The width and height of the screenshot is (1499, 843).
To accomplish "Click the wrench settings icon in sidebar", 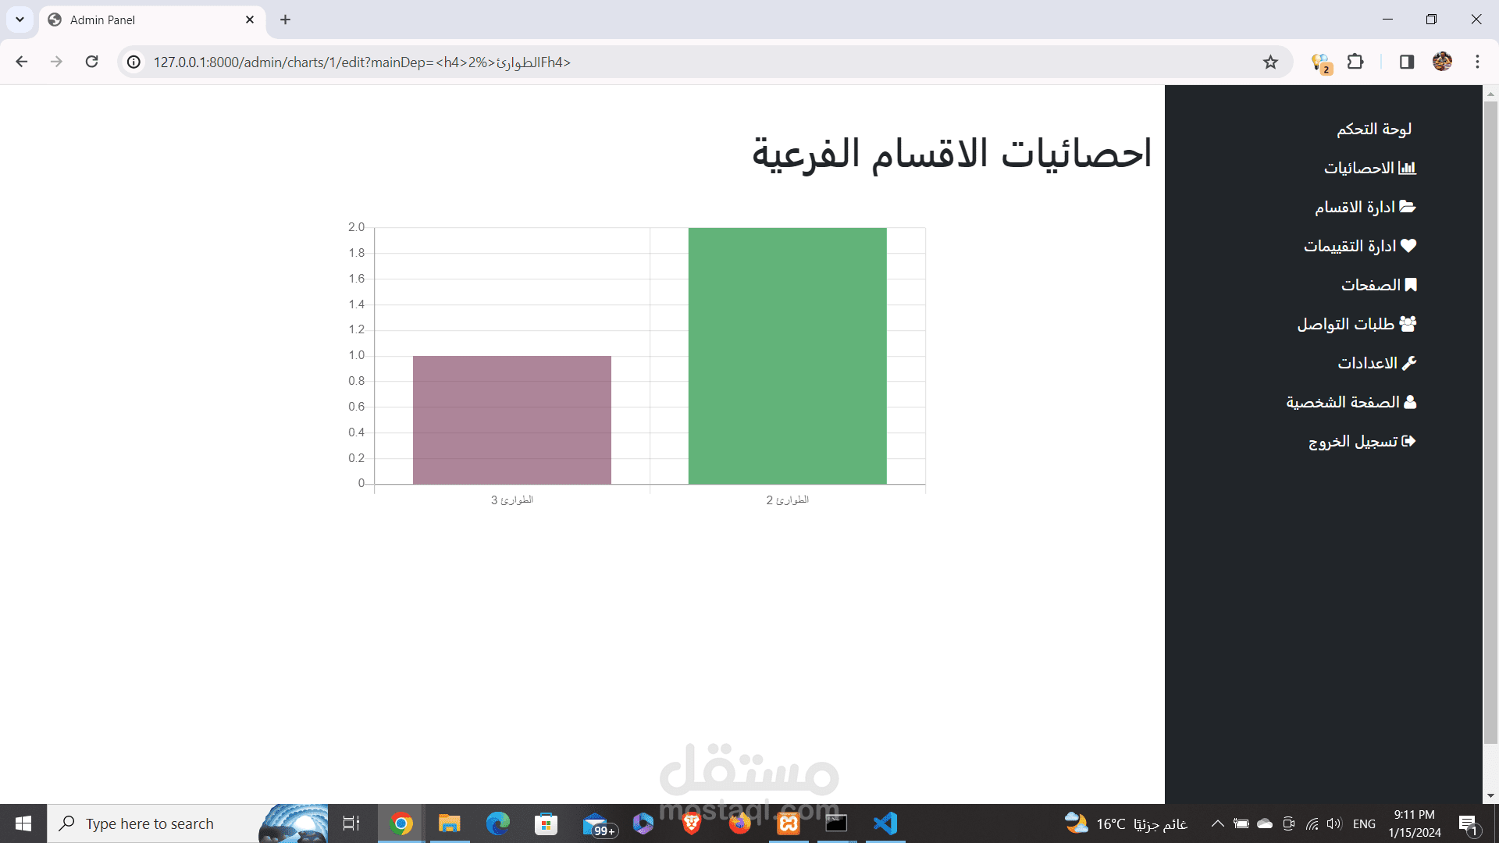I will 1409,363.
